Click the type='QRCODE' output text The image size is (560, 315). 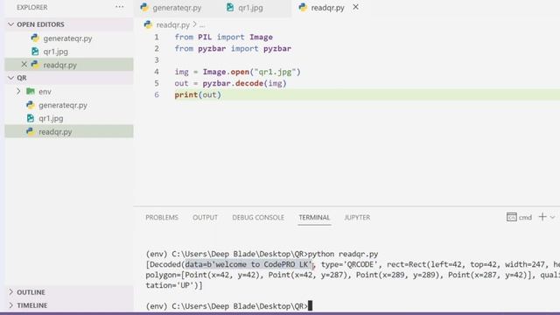tap(349, 264)
